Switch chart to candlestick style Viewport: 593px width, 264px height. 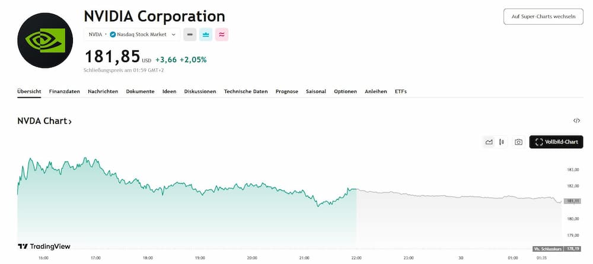(502, 142)
